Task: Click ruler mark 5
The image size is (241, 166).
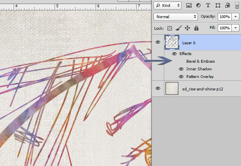Action: click(57, 6)
